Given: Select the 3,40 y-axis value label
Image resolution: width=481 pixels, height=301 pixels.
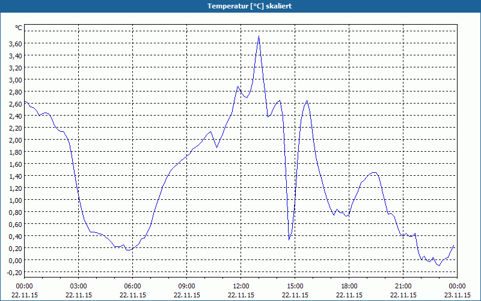Looking at the screenshot, I should (16, 55).
